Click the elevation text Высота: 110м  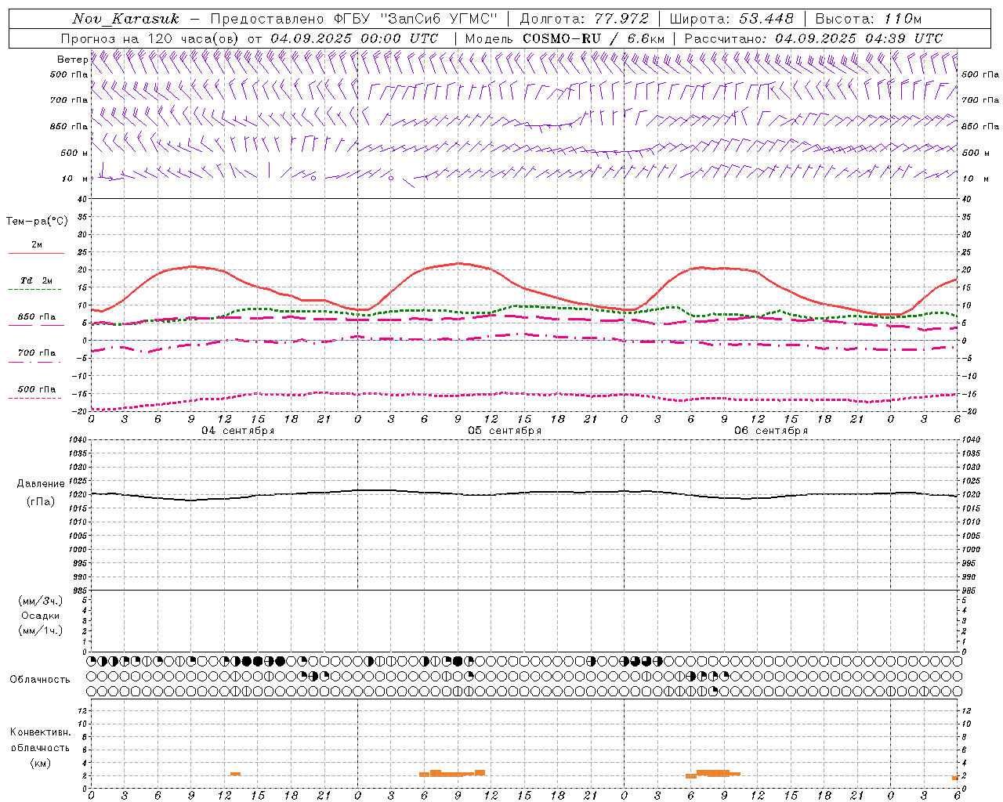pos(869,19)
